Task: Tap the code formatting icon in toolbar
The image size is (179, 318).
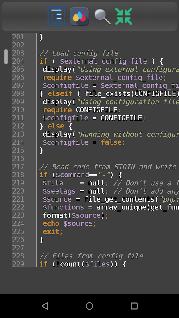Action: 56,16
